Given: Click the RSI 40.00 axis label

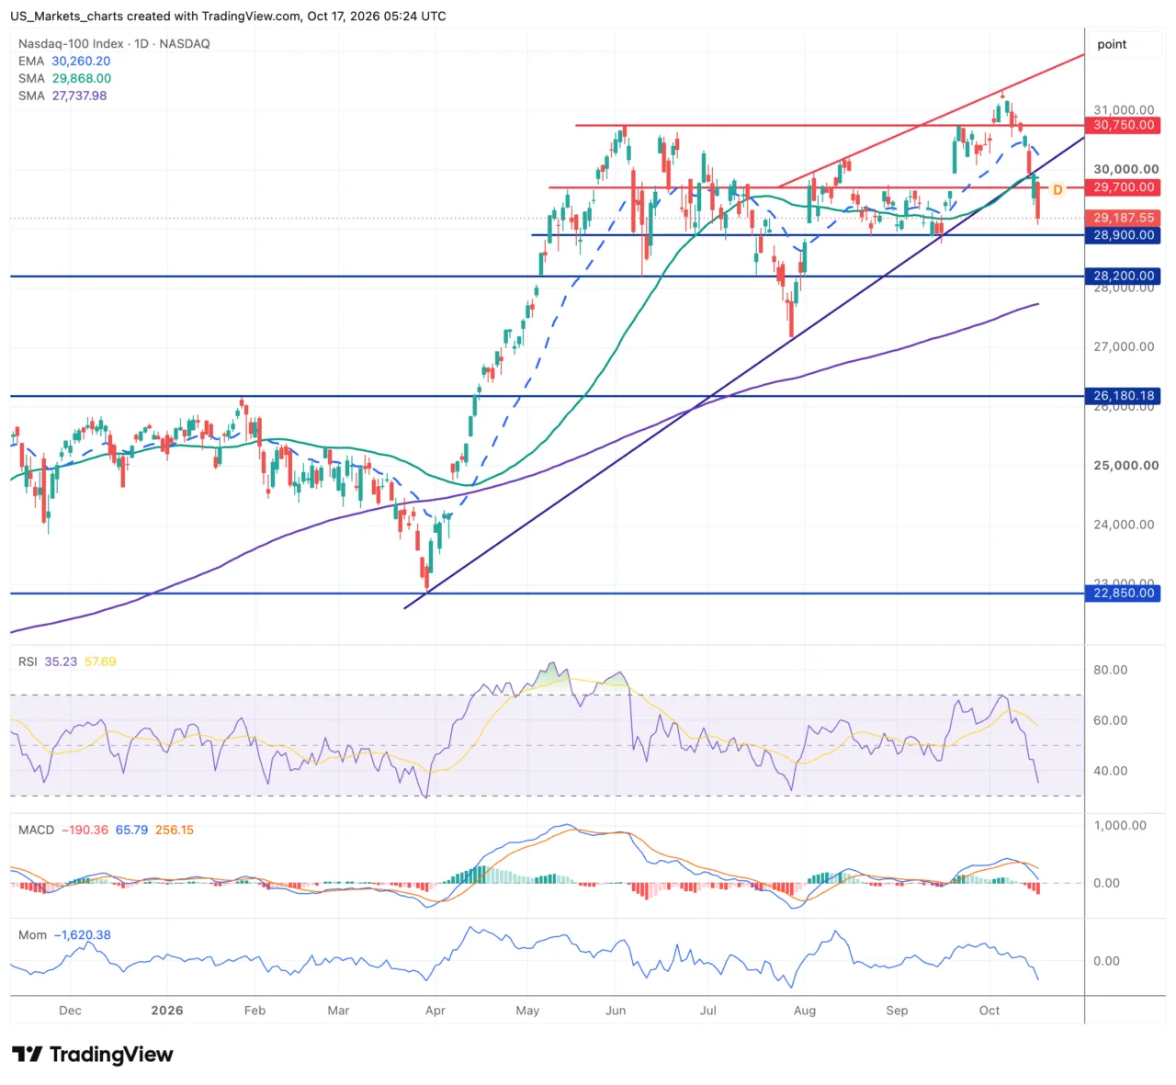Looking at the screenshot, I should point(1110,771).
